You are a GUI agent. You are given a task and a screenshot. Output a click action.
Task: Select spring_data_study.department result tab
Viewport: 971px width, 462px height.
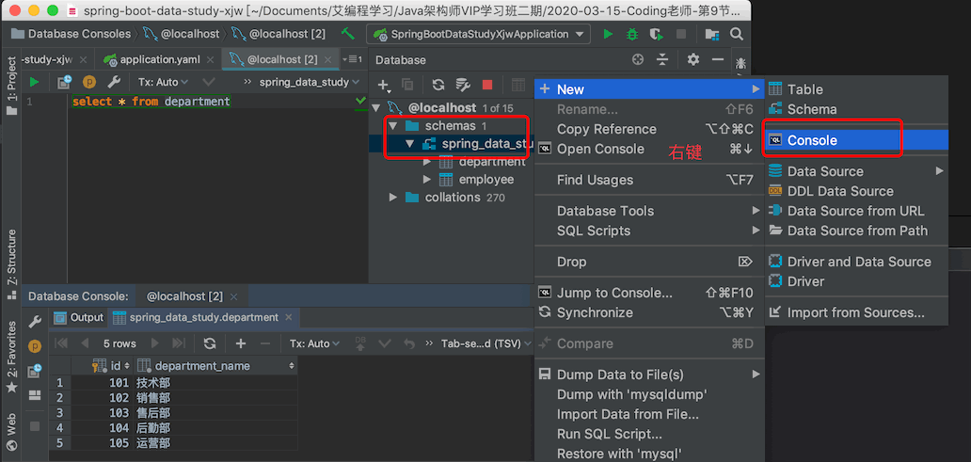[204, 318]
